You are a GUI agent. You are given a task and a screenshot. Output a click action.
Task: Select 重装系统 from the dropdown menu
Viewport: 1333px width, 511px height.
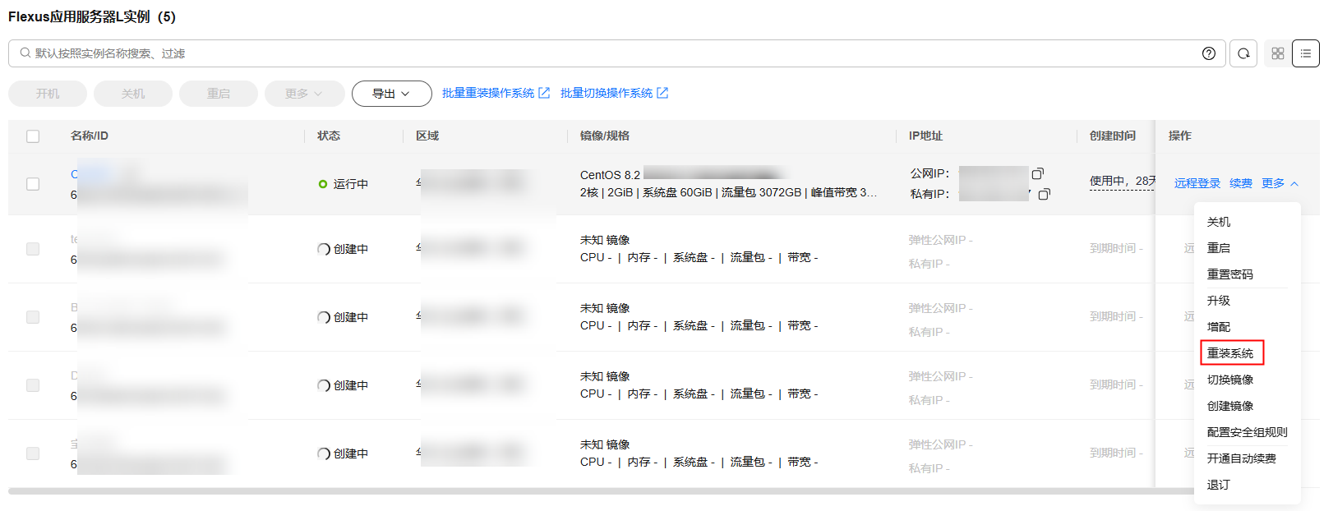click(x=1230, y=353)
